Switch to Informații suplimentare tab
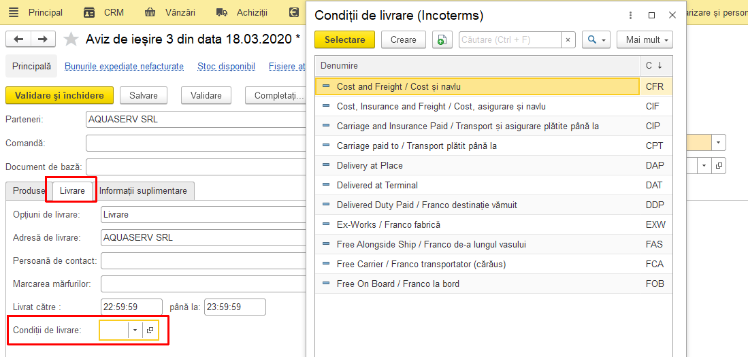 [x=143, y=190]
